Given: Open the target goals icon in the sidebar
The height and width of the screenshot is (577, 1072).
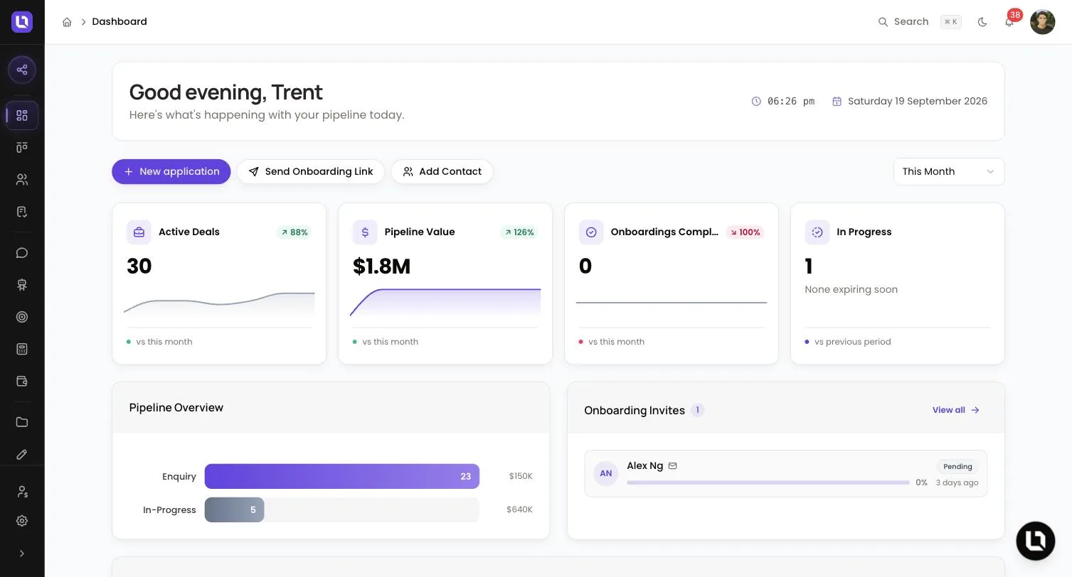Looking at the screenshot, I should pos(22,317).
